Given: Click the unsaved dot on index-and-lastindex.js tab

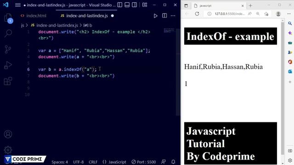Looking at the screenshot, I should (x=112, y=16).
